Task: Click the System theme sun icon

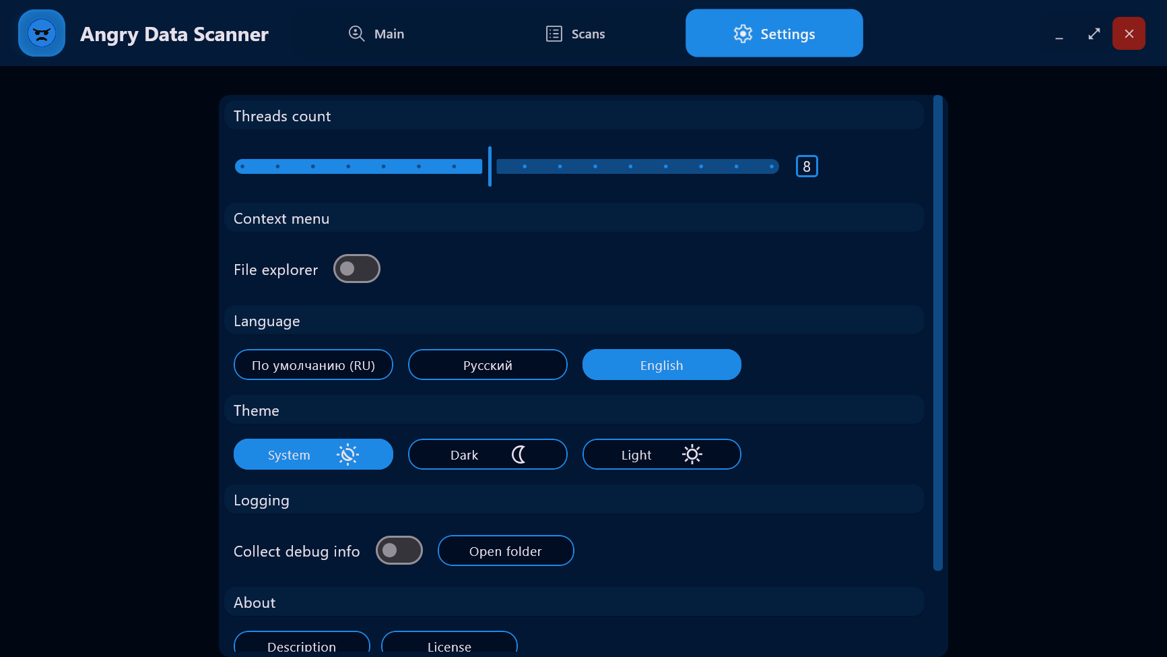Action: coord(347,455)
